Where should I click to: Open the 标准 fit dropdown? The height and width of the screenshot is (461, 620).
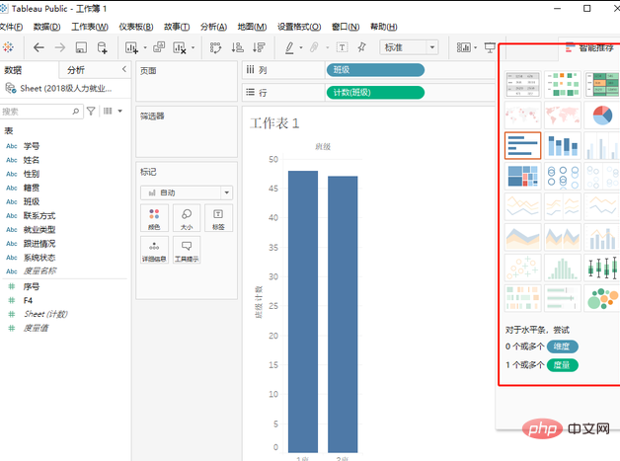click(410, 47)
